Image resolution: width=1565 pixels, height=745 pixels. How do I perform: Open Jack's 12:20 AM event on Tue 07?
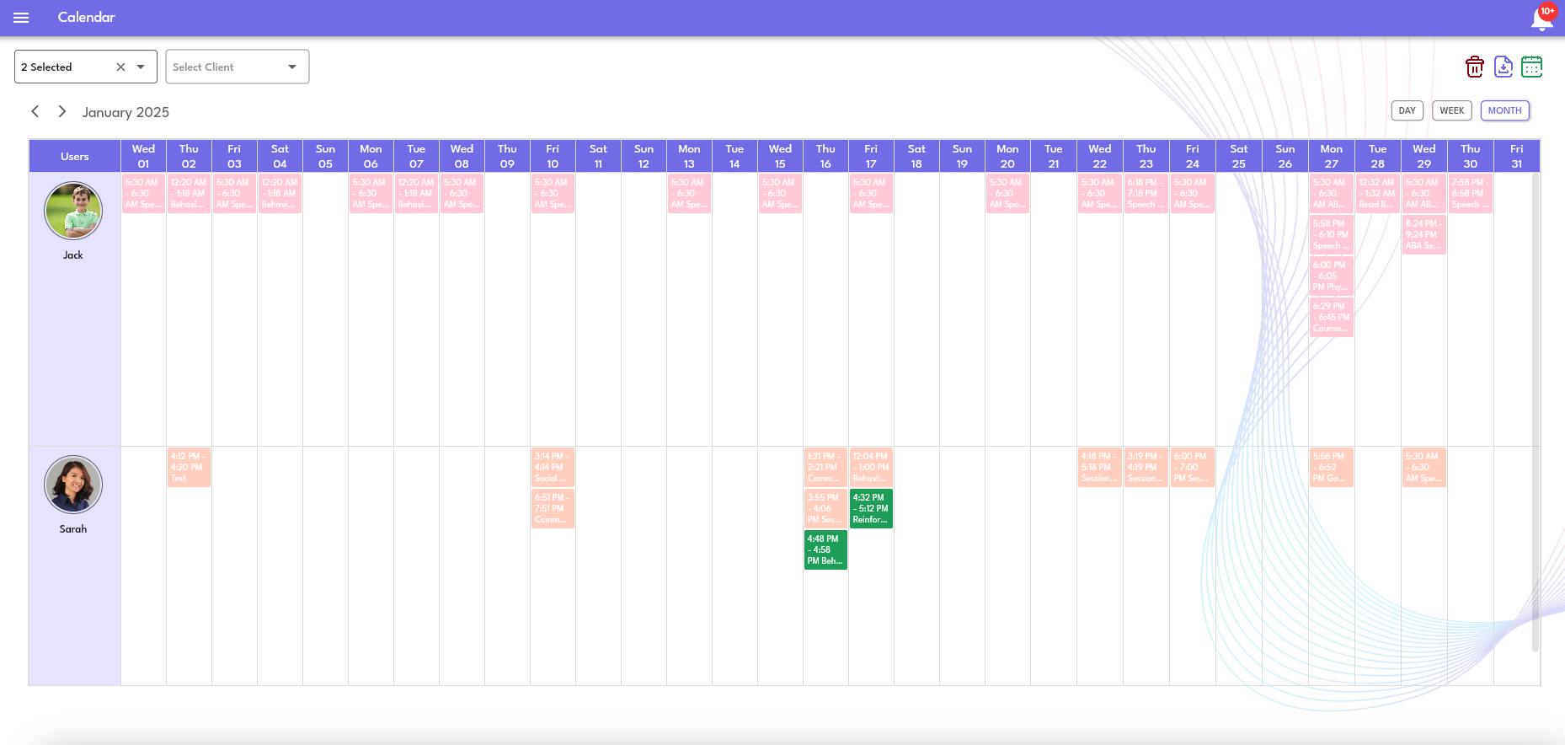tap(416, 193)
